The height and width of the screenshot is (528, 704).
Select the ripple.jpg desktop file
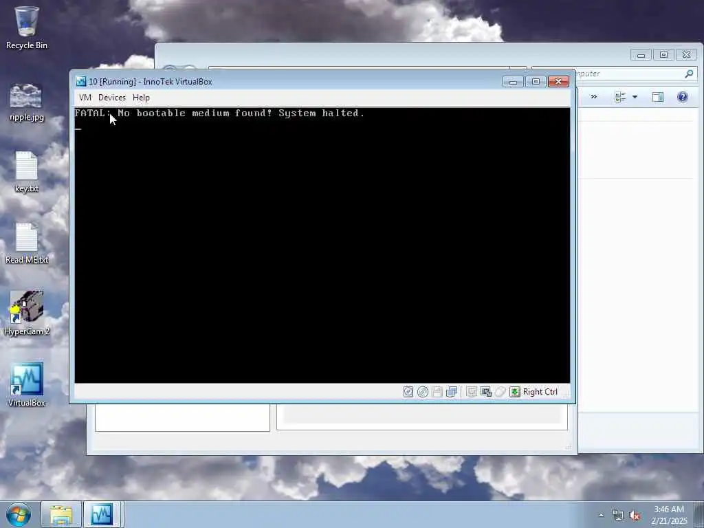pyautogui.click(x=27, y=102)
